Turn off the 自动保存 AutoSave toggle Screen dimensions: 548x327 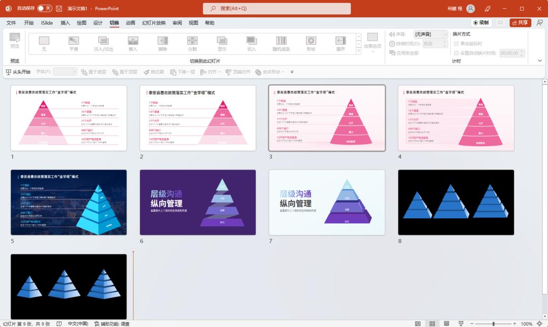(45, 9)
